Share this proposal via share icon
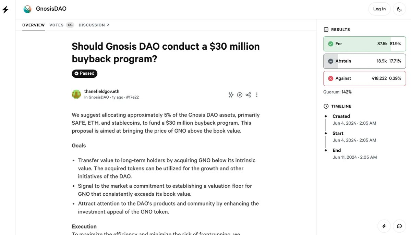Viewport: 411px width, 235px height. pos(249,95)
